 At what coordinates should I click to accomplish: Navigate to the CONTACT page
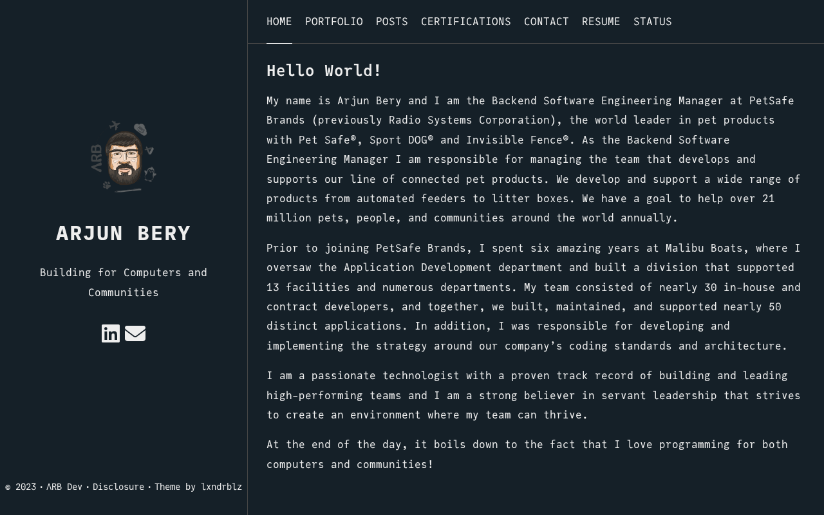(547, 22)
